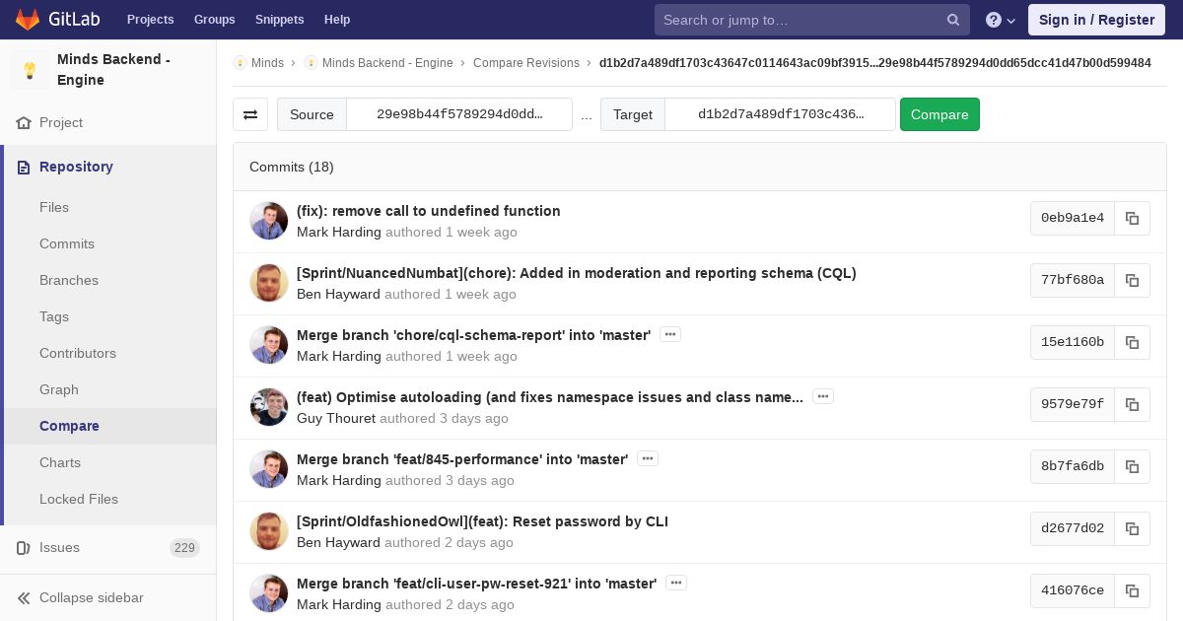Copy commit SHA d2677d02

point(1132,529)
